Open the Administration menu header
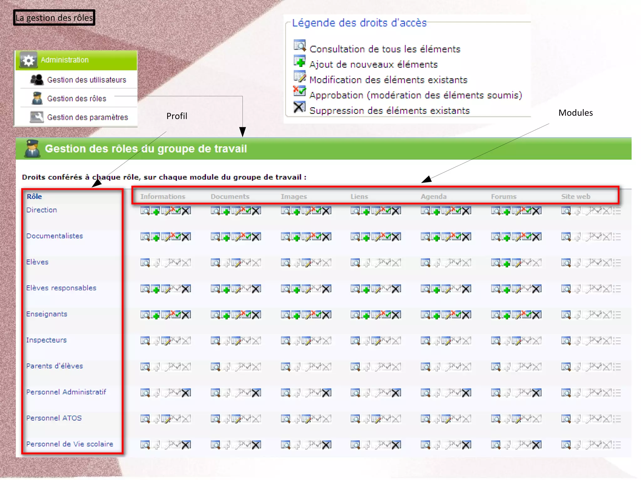The height and width of the screenshot is (480, 641). (x=76, y=60)
